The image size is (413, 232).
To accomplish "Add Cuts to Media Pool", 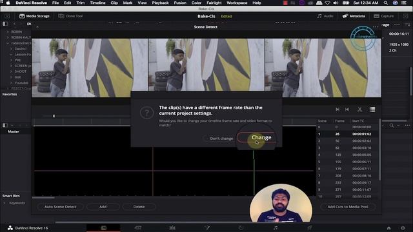I will click(x=348, y=207).
